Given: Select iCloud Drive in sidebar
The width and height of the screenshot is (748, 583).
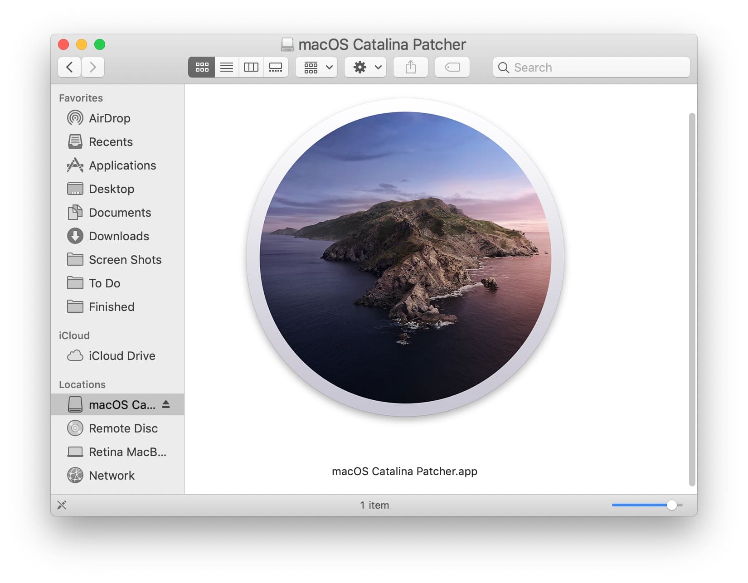Looking at the screenshot, I should tap(121, 356).
